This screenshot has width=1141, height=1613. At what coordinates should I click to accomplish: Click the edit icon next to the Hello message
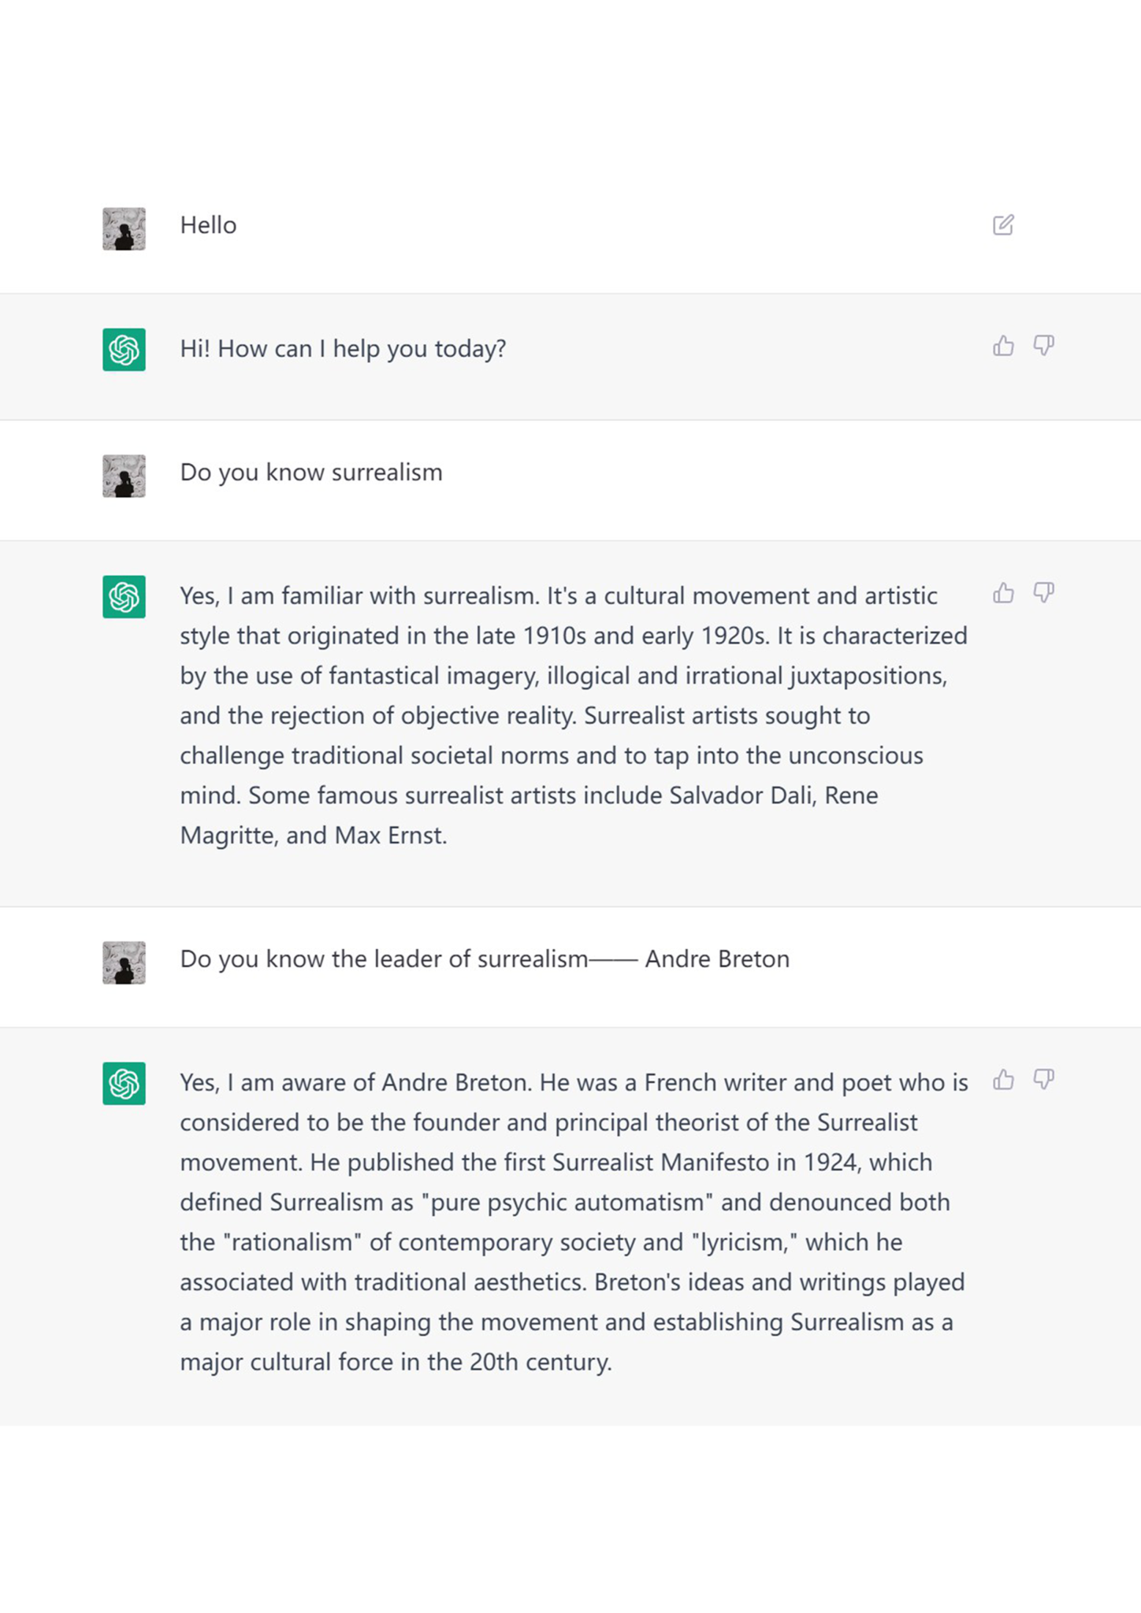[x=1002, y=225]
